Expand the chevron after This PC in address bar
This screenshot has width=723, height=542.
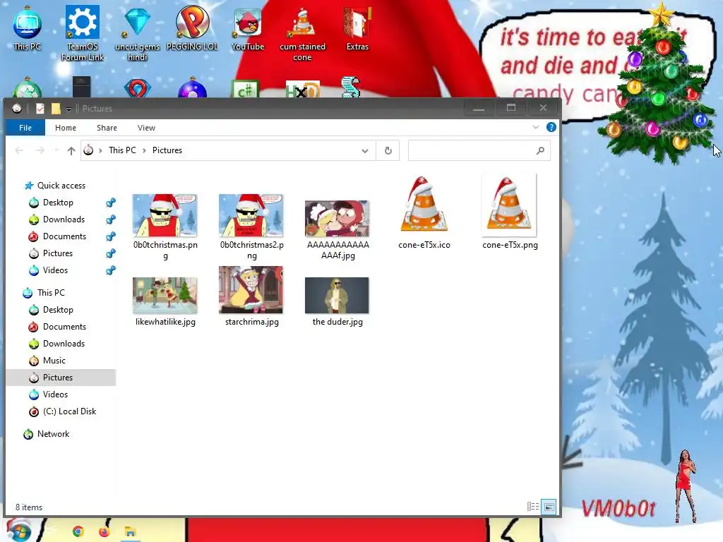pos(144,150)
